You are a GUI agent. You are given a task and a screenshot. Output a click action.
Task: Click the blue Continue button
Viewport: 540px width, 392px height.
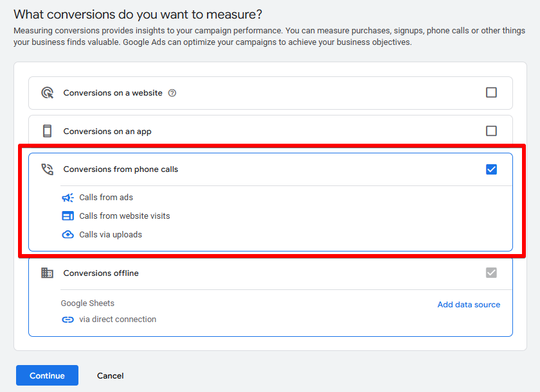click(x=47, y=375)
